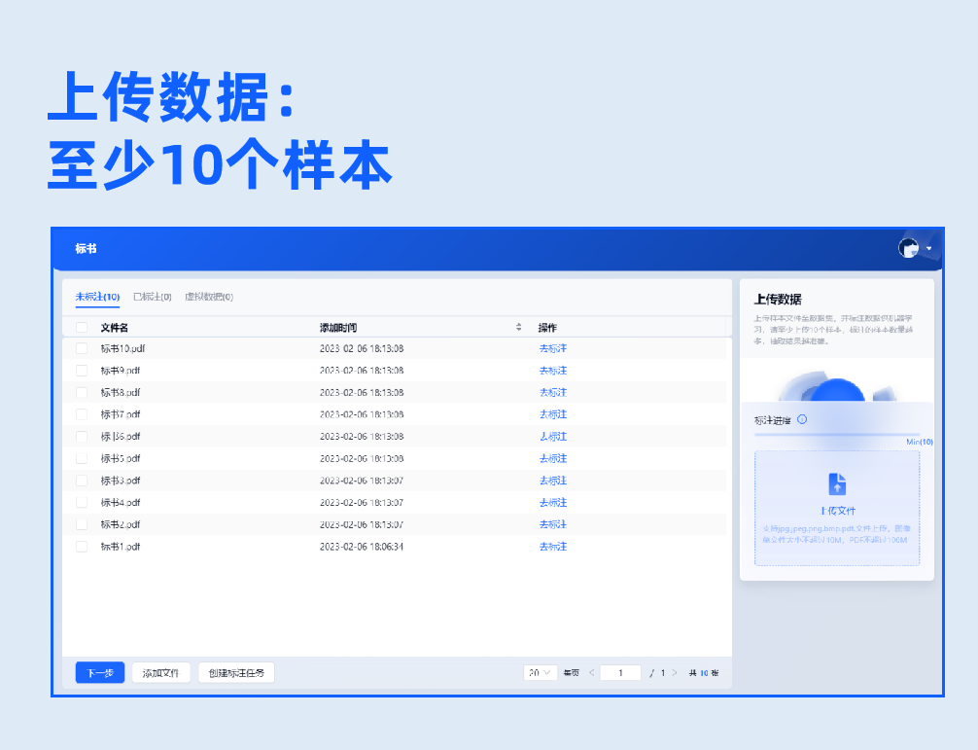The image size is (978, 750).
Task: Select file name 标书1.pdf
Action: coord(121,546)
